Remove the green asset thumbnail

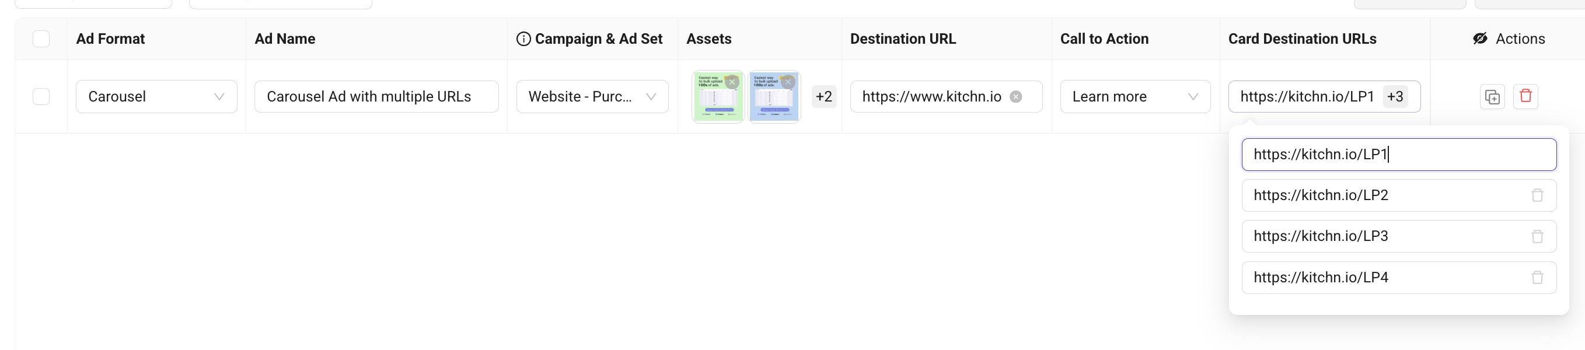(732, 82)
